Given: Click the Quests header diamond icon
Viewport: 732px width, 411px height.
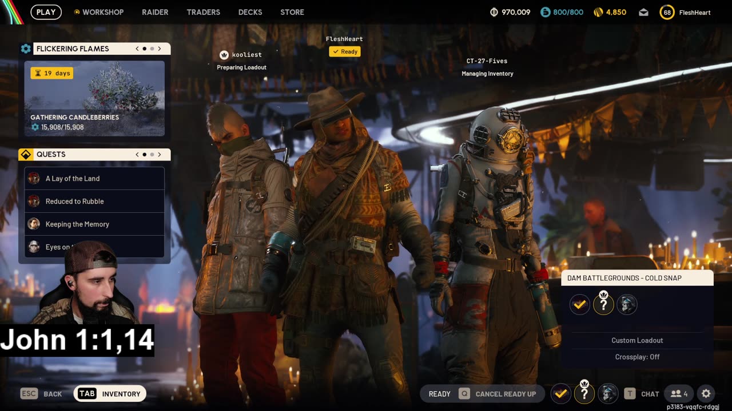Looking at the screenshot, I should click(x=26, y=154).
